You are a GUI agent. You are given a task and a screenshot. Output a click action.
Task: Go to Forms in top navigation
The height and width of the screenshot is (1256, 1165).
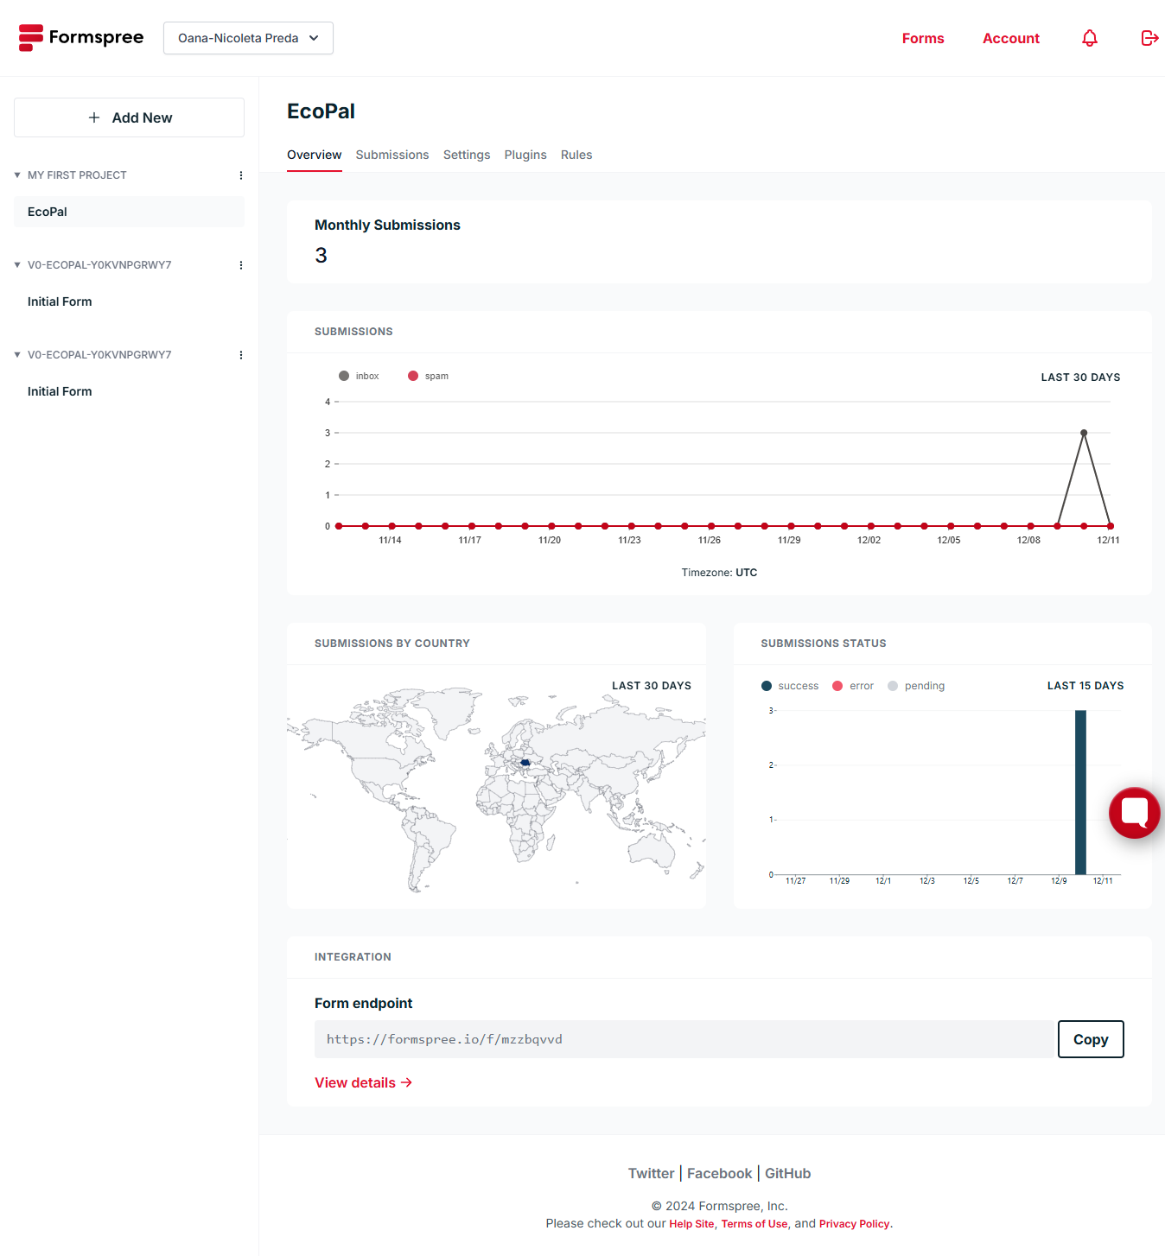[x=923, y=38]
